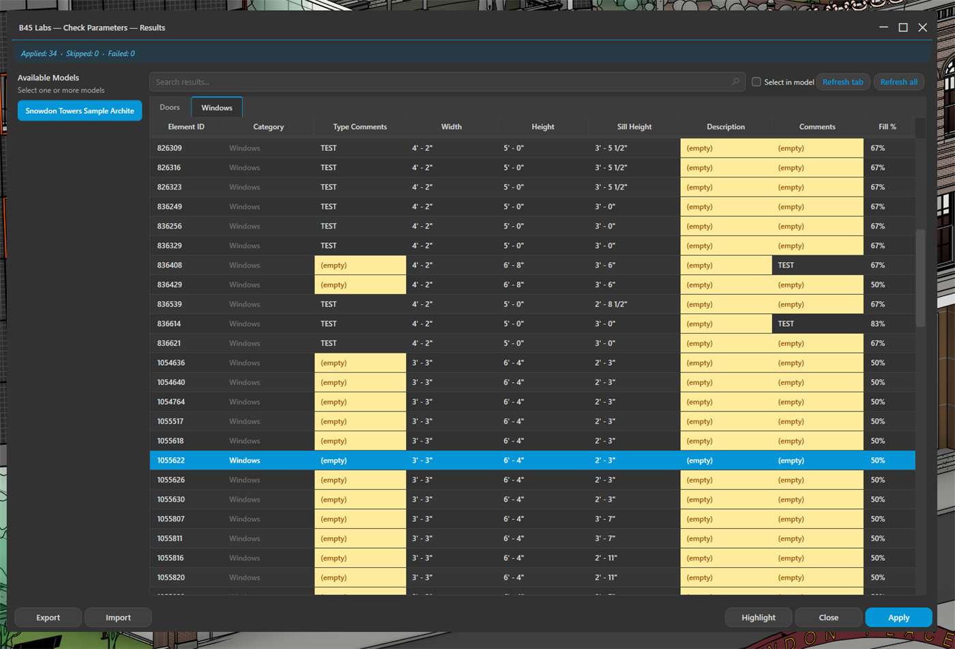Open the Windows tab
Viewport: 955px width, 649px height.
217,108
